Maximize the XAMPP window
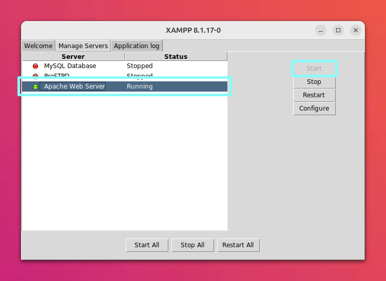 point(338,30)
